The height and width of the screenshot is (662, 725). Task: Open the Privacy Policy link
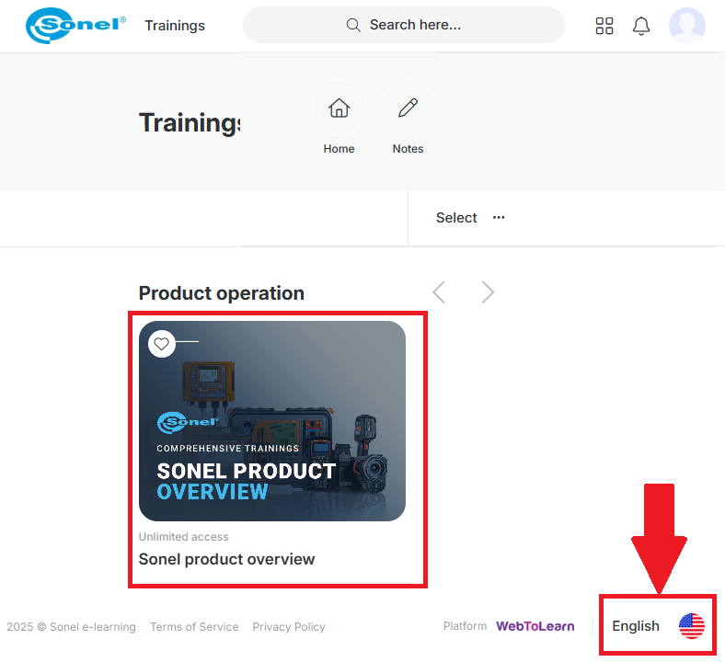point(289,627)
